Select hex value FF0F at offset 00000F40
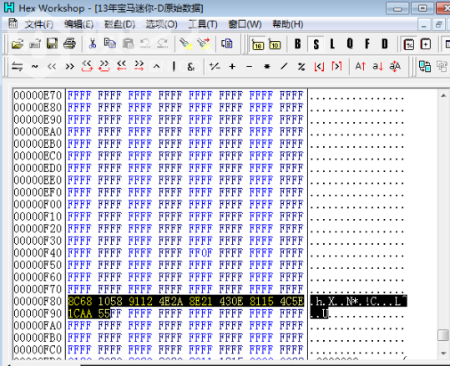Image resolution: width=450 pixels, height=366 pixels. (x=200, y=253)
